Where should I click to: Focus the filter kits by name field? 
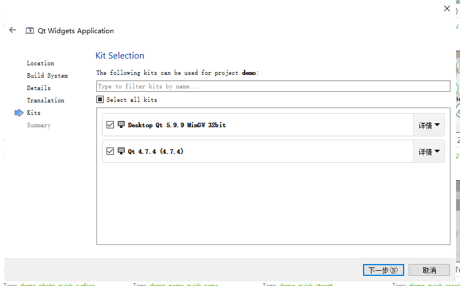[x=273, y=86]
